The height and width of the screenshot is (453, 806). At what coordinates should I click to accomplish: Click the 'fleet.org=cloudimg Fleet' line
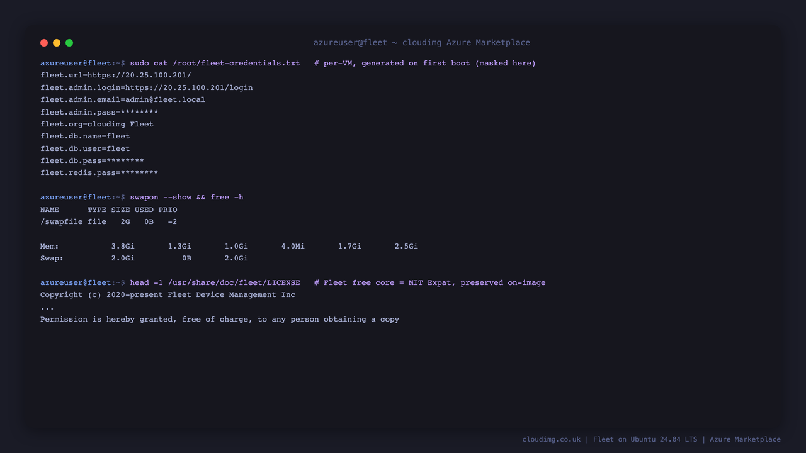(x=97, y=124)
